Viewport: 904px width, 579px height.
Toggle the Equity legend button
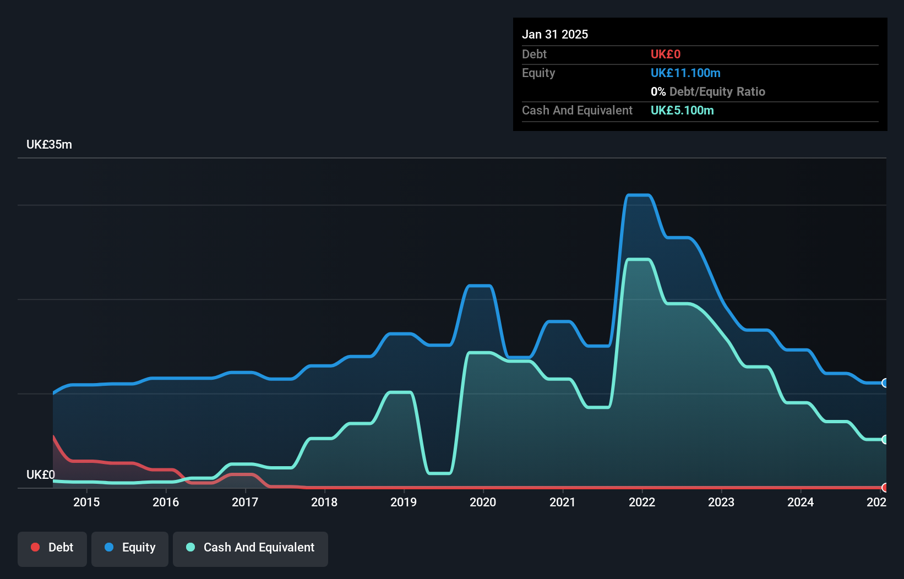point(130,549)
